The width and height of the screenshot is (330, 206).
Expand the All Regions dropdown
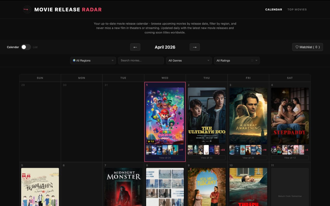pyautogui.click(x=93, y=60)
